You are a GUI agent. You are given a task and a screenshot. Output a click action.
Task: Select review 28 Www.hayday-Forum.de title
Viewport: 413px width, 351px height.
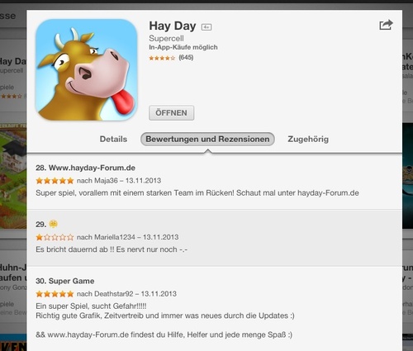85,168
